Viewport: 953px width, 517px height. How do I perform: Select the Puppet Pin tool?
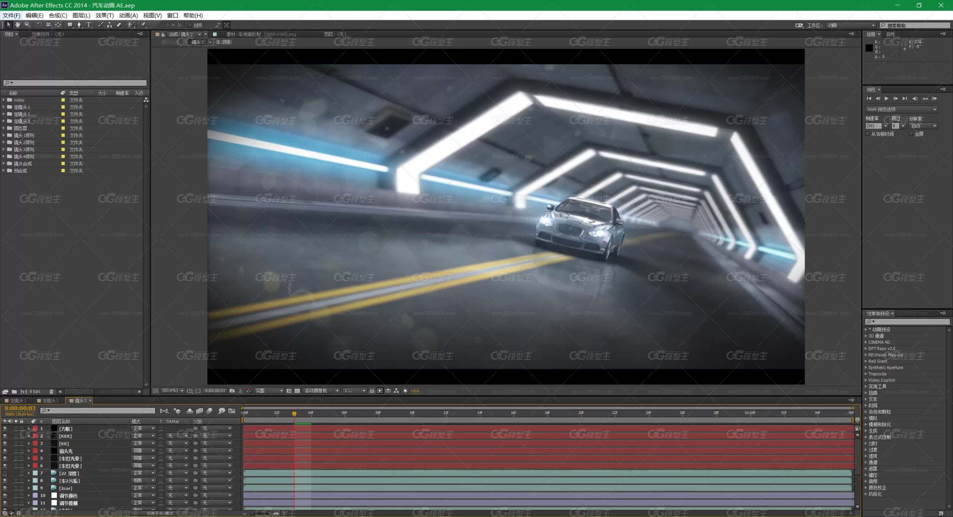click(143, 25)
